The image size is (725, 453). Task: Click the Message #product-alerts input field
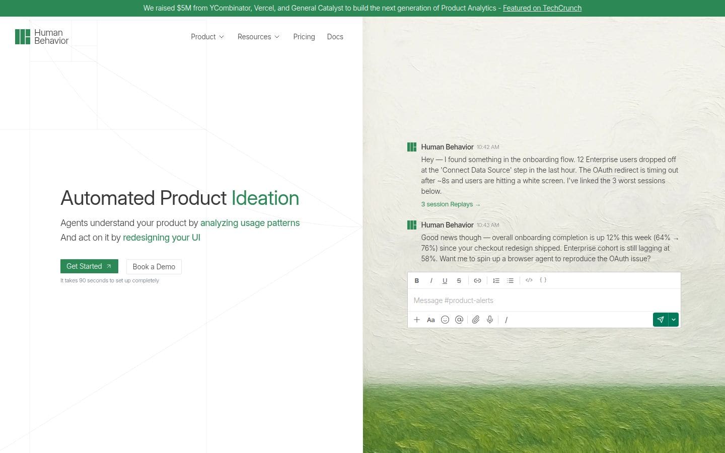544,300
